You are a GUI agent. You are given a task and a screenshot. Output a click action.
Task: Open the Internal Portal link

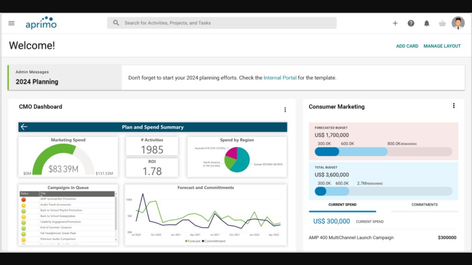click(280, 78)
